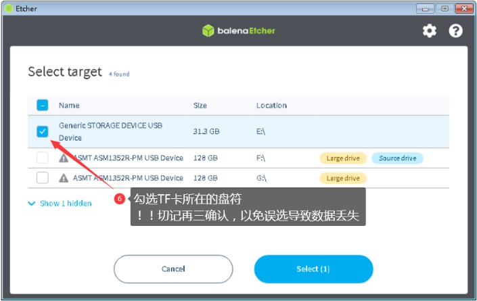Click Source drive badge

point(397,158)
